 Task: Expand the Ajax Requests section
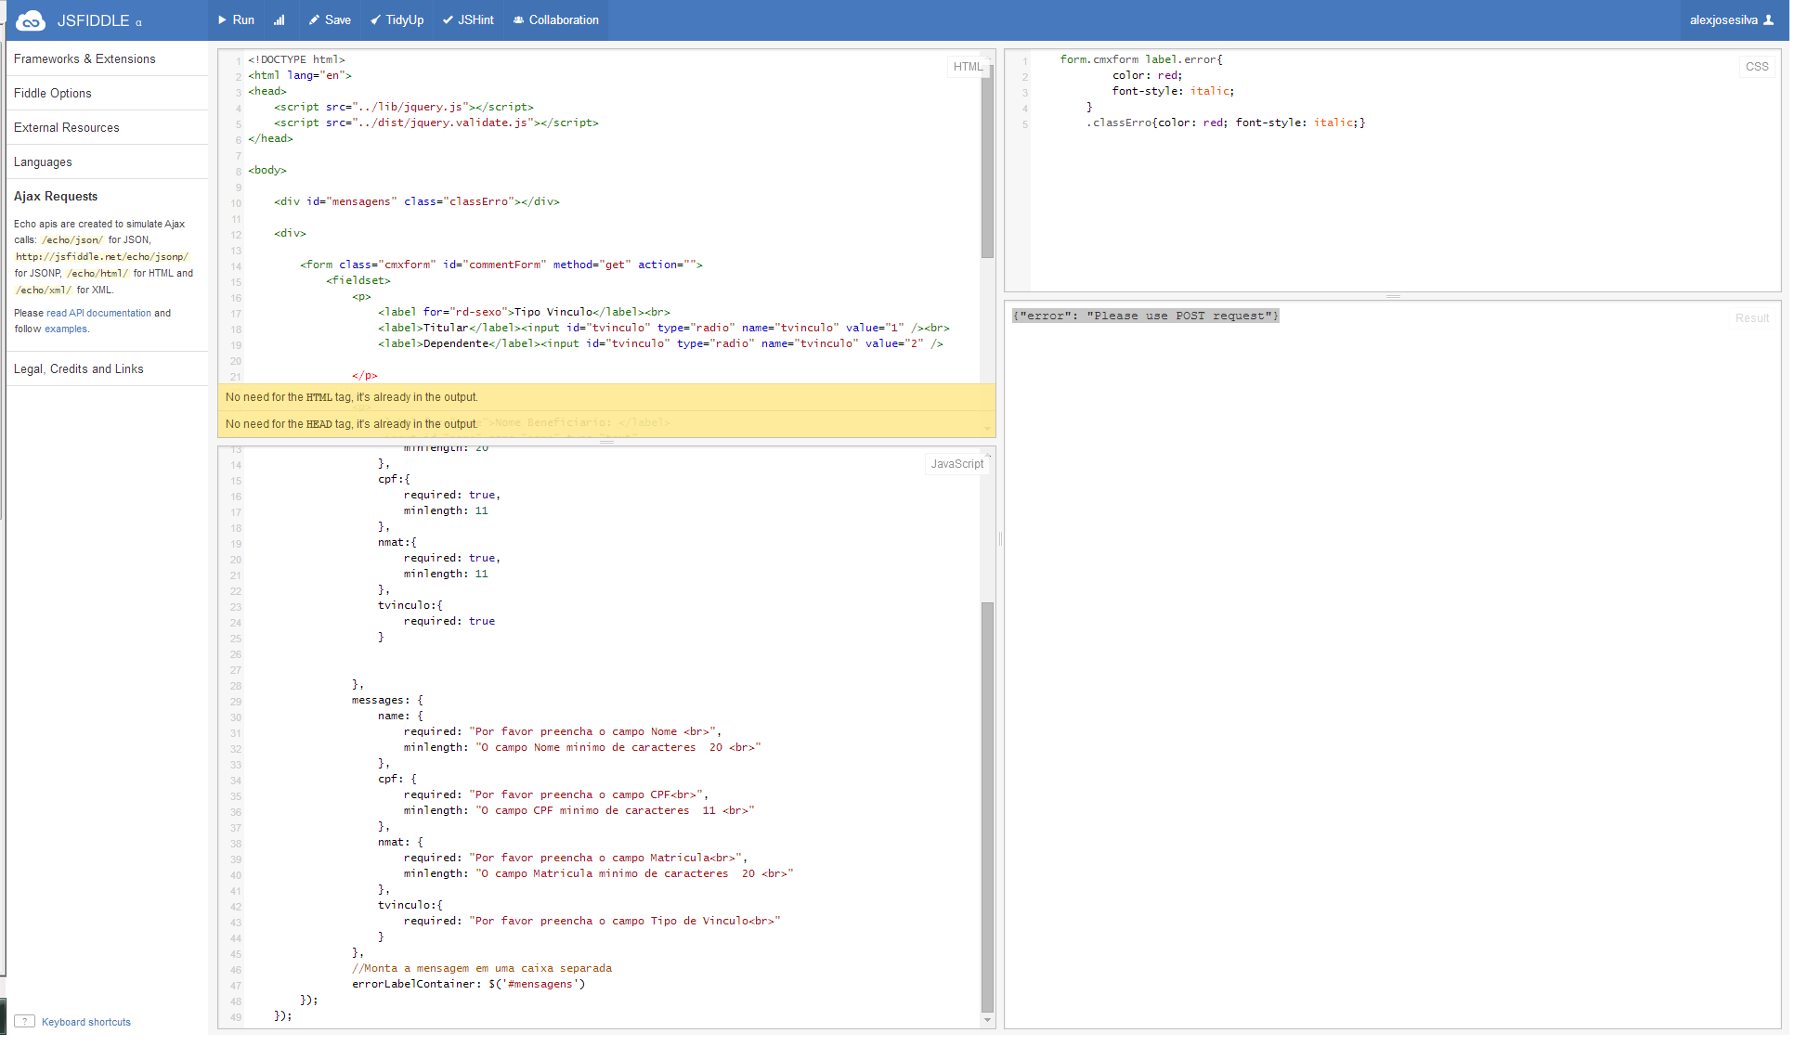point(55,196)
